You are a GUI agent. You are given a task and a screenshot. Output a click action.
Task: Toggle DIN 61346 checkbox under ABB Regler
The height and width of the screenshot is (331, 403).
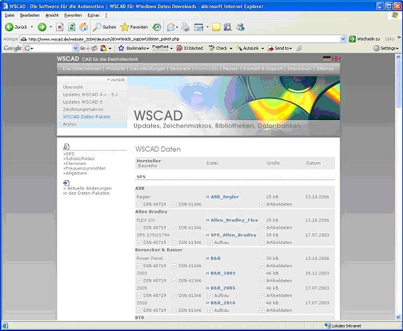coord(175,204)
